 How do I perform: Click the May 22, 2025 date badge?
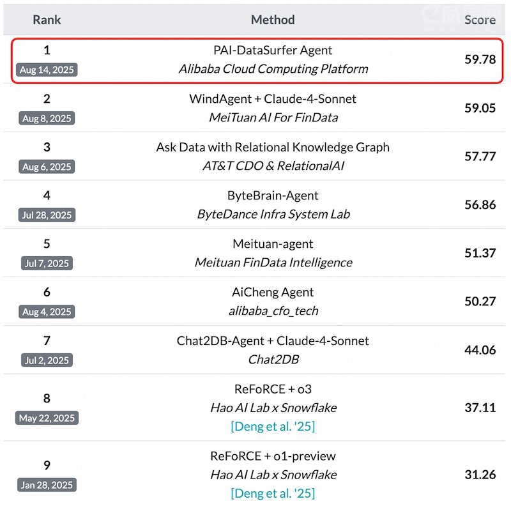47,418
